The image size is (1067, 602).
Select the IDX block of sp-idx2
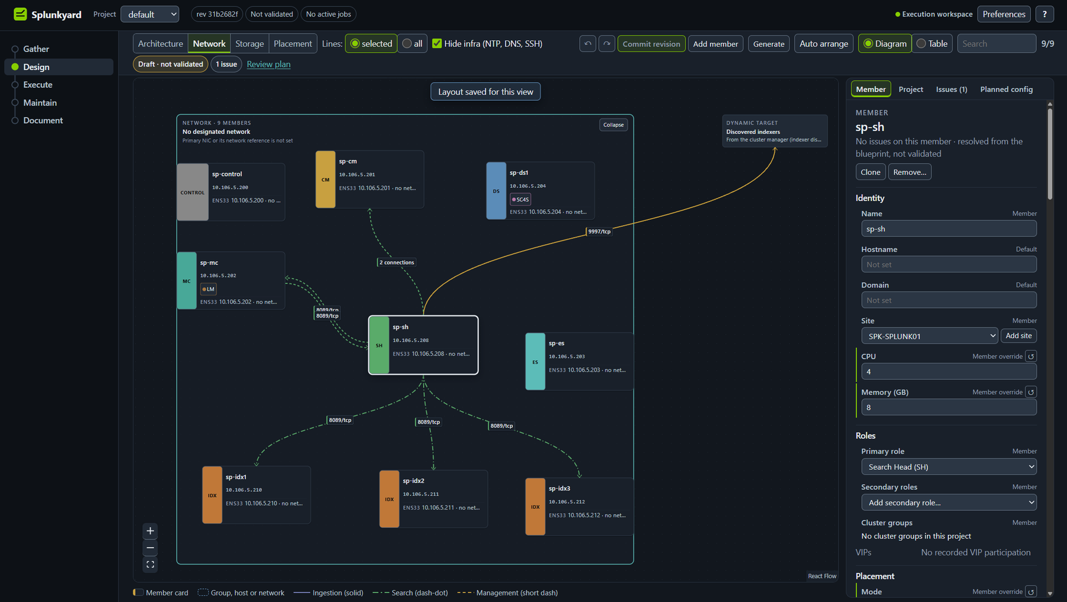[389, 499]
